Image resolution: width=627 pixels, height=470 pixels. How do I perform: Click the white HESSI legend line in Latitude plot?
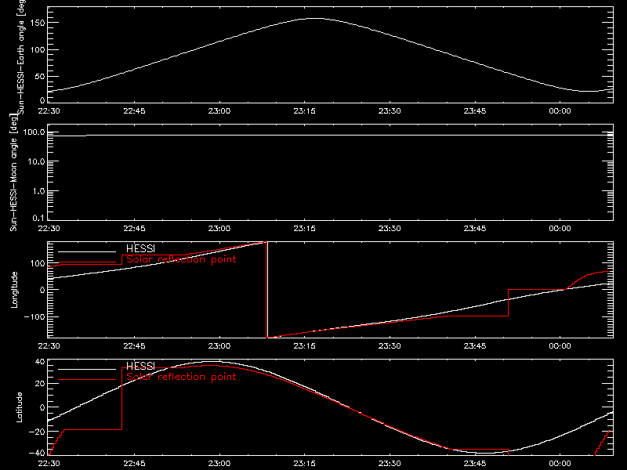pyautogui.click(x=87, y=369)
